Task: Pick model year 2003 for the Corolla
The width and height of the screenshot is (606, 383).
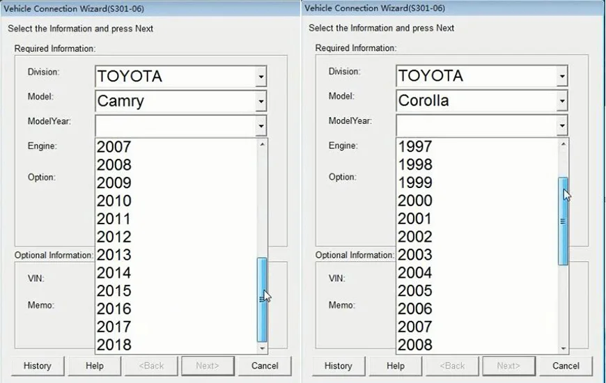Action: point(477,255)
